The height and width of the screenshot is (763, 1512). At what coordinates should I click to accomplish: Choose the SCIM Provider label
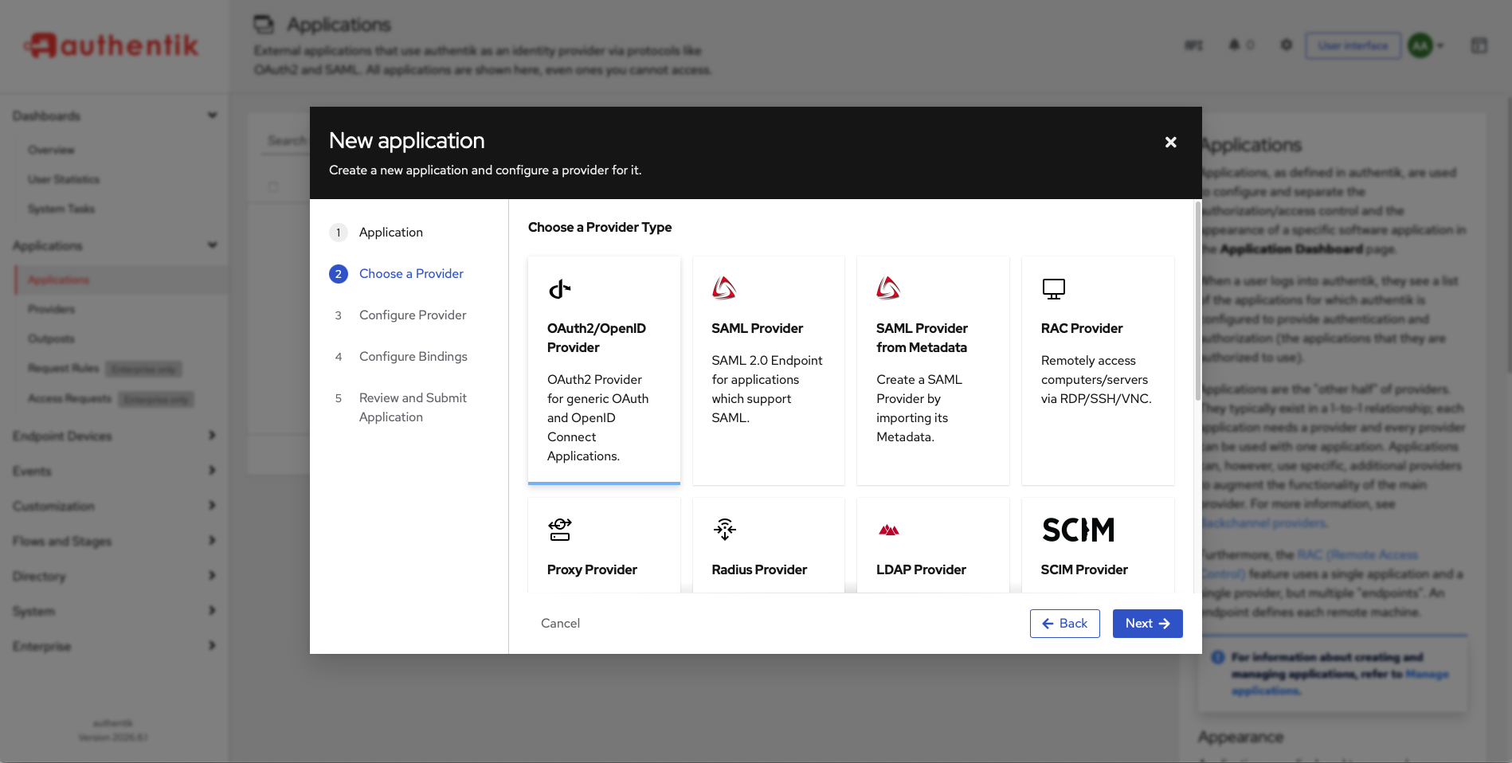pyautogui.click(x=1083, y=569)
